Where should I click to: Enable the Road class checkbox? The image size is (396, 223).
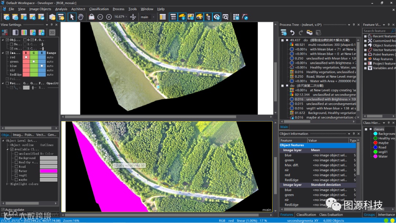click(15, 167)
